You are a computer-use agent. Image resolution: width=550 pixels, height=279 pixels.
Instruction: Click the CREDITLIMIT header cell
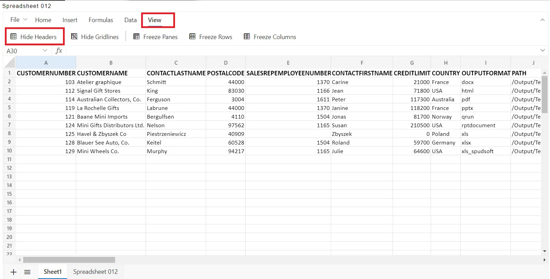tap(412, 73)
